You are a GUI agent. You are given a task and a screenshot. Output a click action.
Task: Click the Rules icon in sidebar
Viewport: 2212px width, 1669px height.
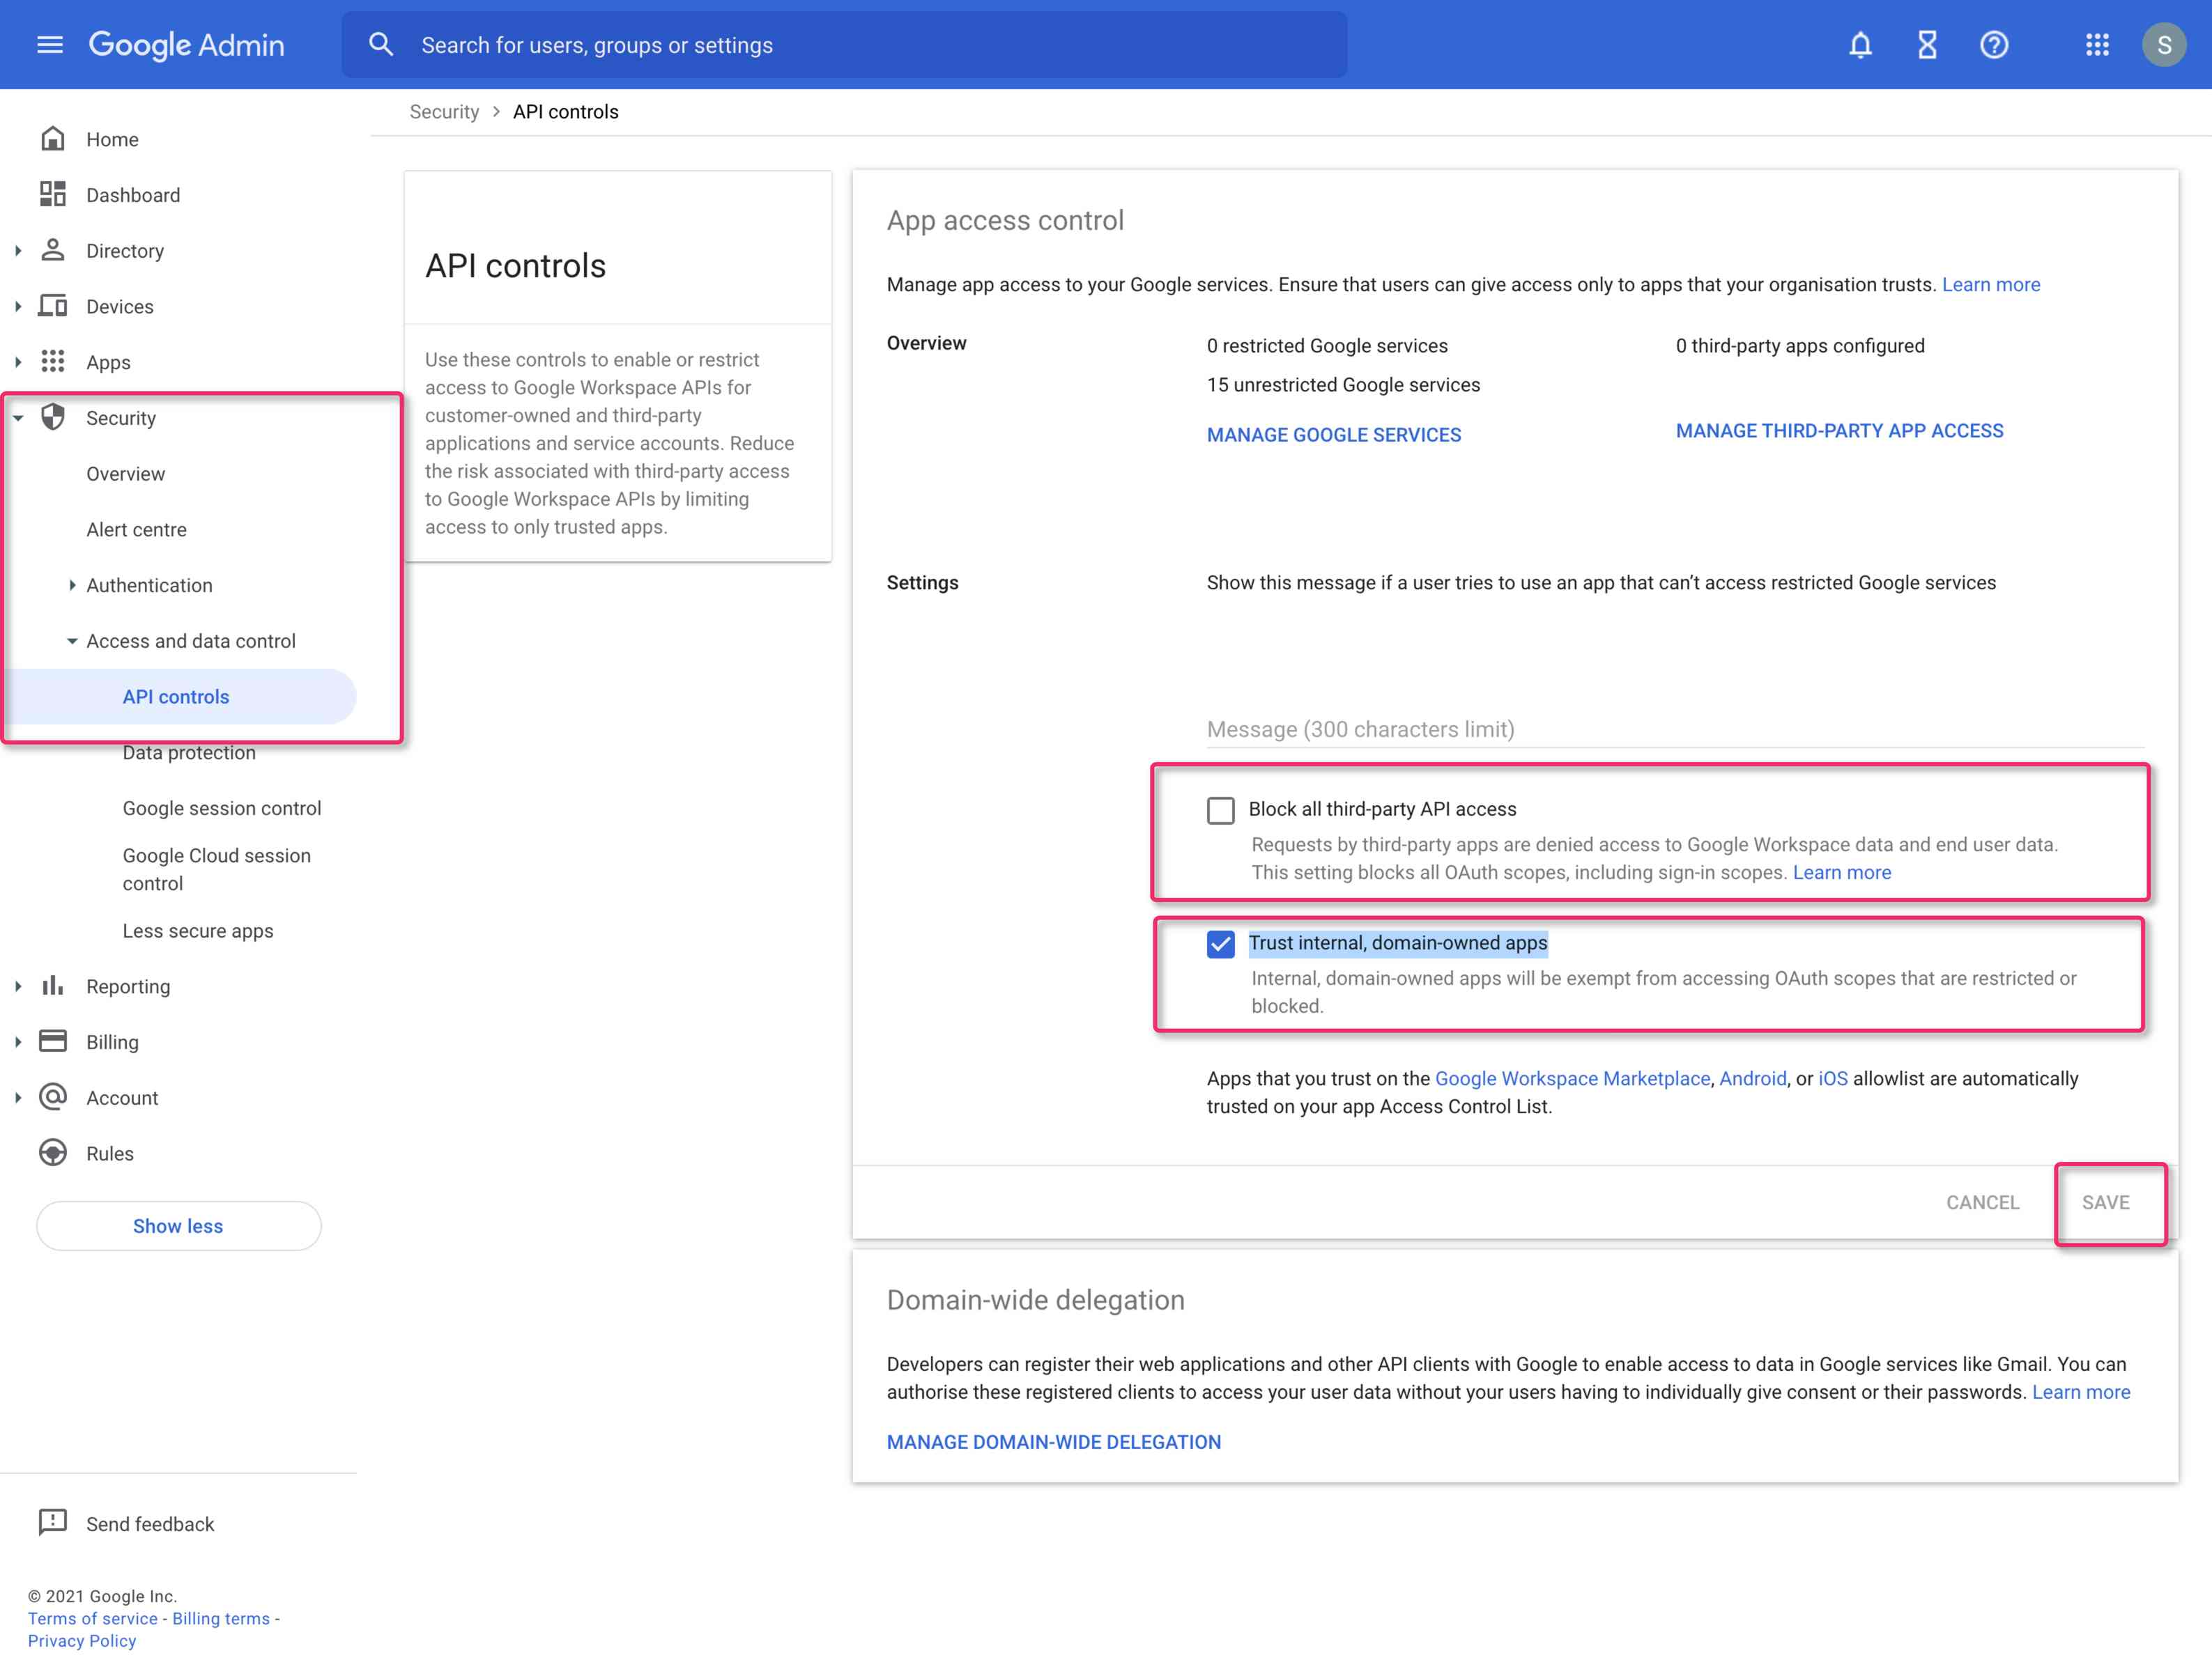[53, 1154]
